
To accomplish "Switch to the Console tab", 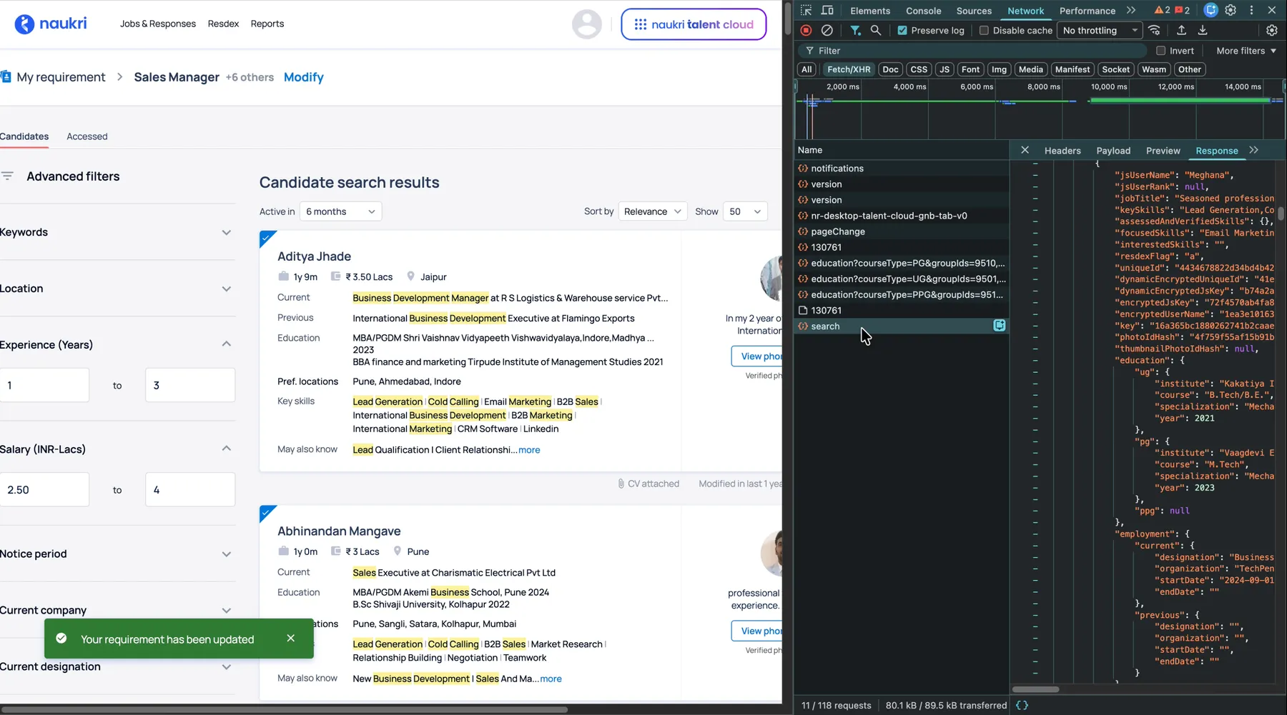I will 923,11.
